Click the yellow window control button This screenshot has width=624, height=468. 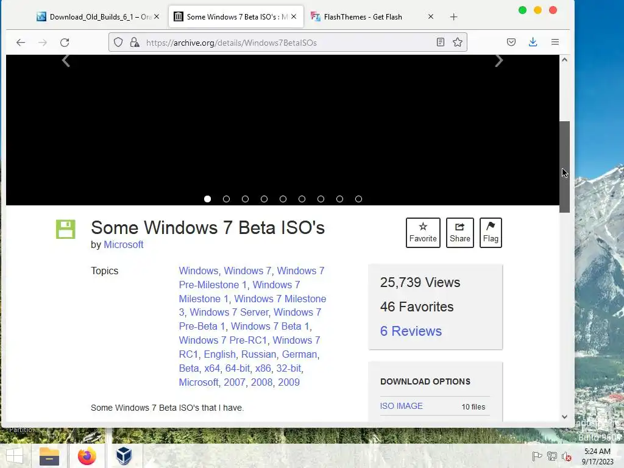click(x=537, y=10)
